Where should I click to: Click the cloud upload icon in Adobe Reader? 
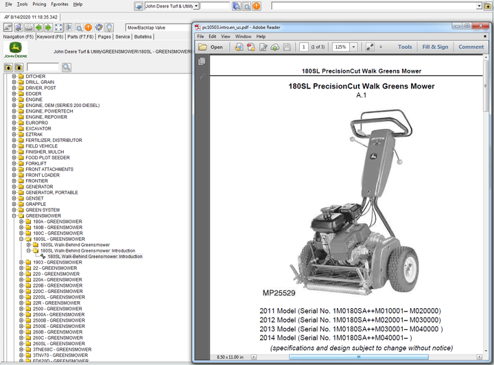[x=275, y=47]
